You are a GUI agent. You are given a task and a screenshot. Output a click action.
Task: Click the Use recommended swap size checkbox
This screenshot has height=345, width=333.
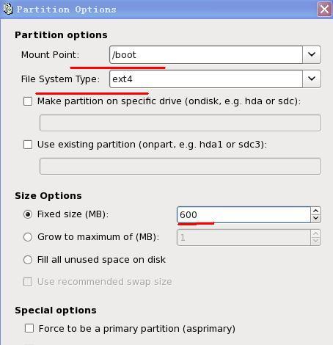pyautogui.click(x=28, y=282)
